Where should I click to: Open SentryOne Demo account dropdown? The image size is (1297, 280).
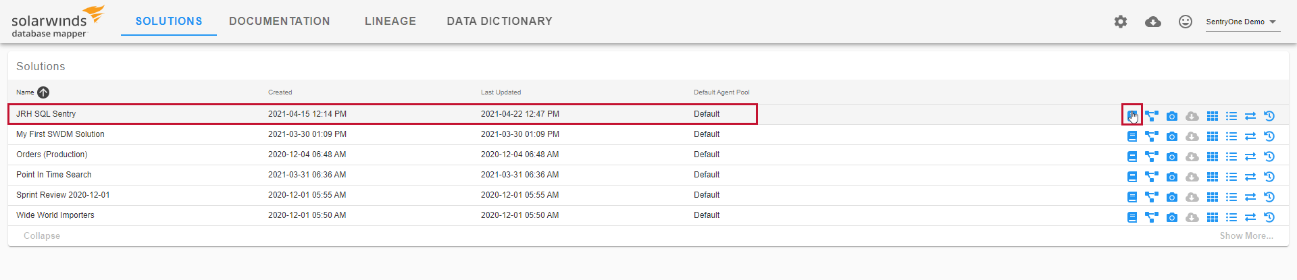coord(1242,22)
